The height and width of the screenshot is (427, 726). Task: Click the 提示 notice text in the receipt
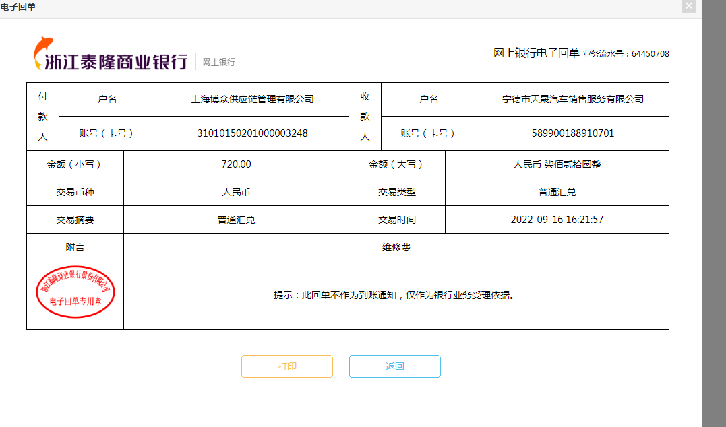click(x=396, y=295)
